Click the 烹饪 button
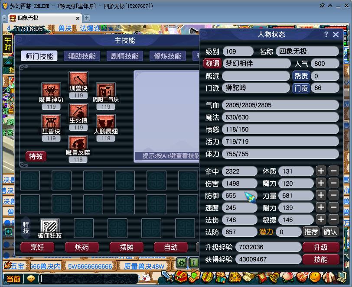 [37, 247]
